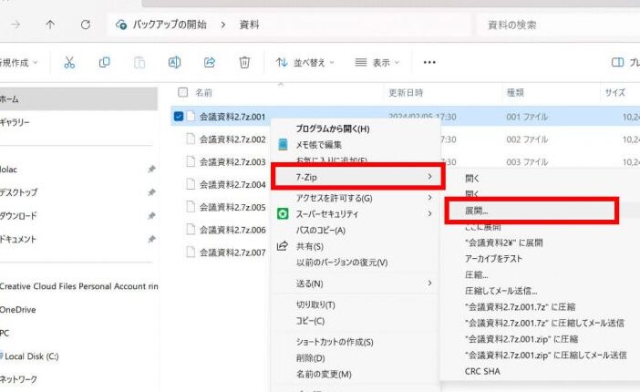The width and height of the screenshot is (640, 392).
Task: Select メモ帳で編集 in context menu
Action: (319, 144)
